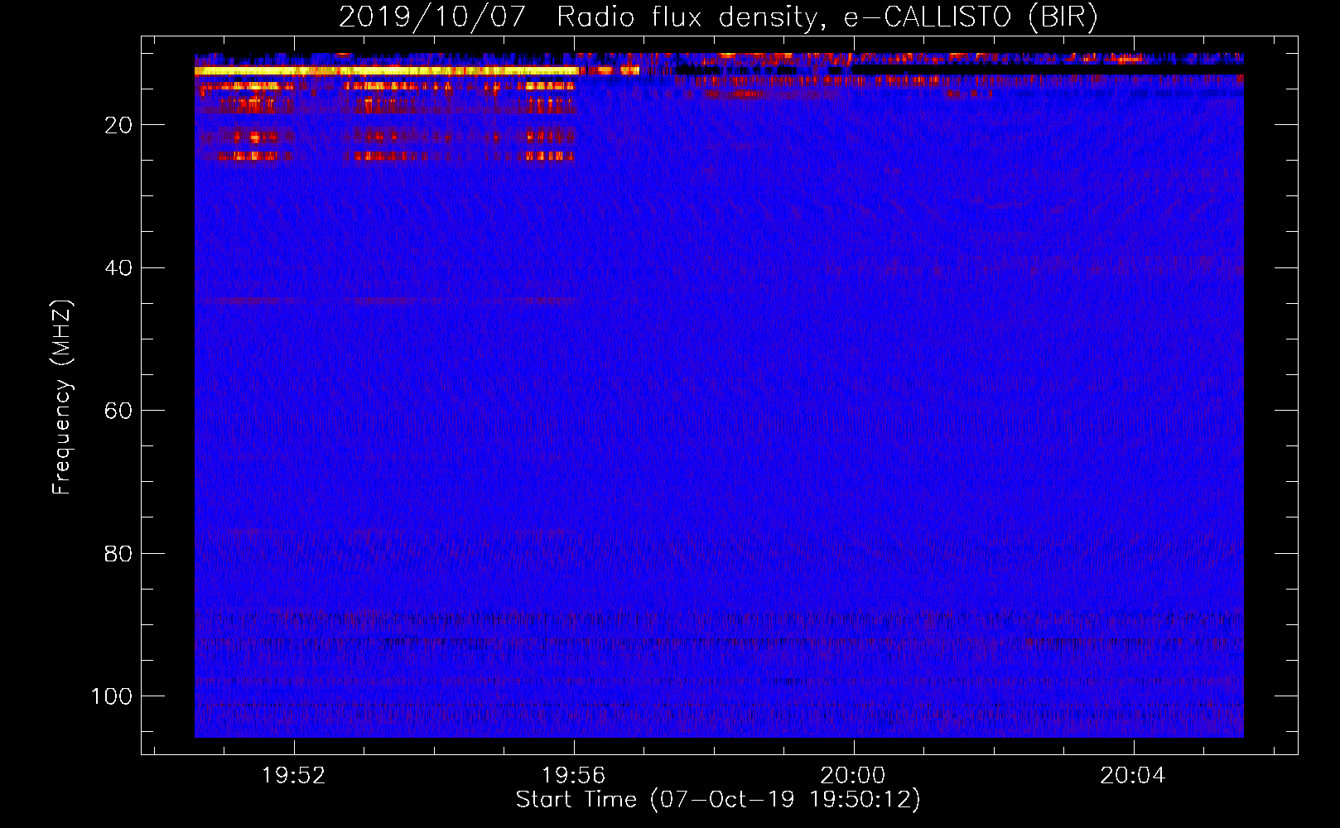Click the '19:52' time tick label
Viewport: 1340px width, 828px height.
[x=294, y=776]
